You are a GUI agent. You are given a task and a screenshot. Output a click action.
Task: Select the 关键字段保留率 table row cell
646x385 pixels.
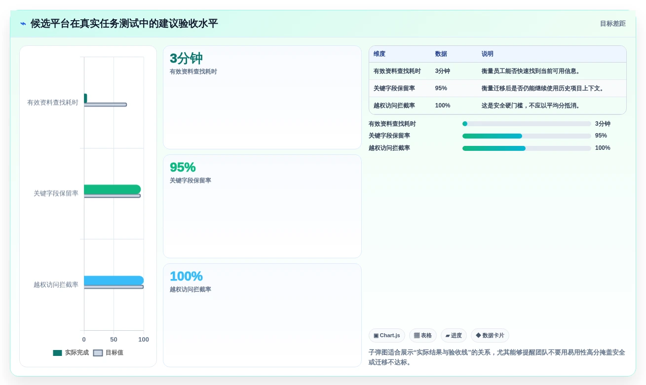point(394,89)
